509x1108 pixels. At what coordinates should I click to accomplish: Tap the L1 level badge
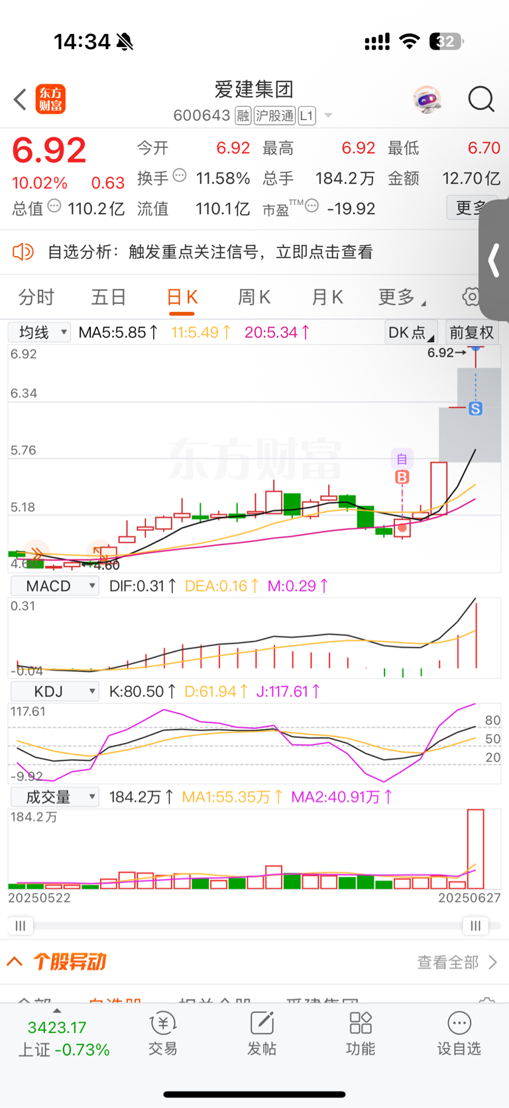[x=306, y=116]
